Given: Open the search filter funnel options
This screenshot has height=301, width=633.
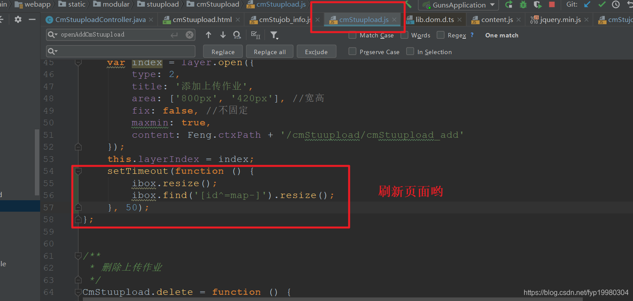Looking at the screenshot, I should tap(274, 35).
